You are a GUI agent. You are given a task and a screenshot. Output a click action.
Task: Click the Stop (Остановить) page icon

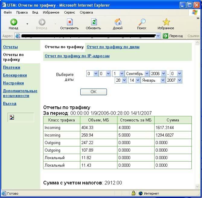pos(70,22)
